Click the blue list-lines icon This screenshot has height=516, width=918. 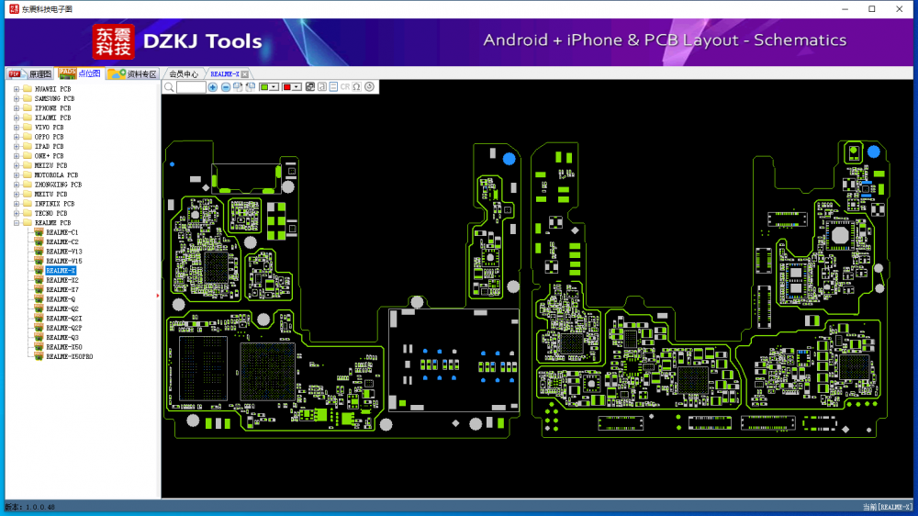point(334,87)
